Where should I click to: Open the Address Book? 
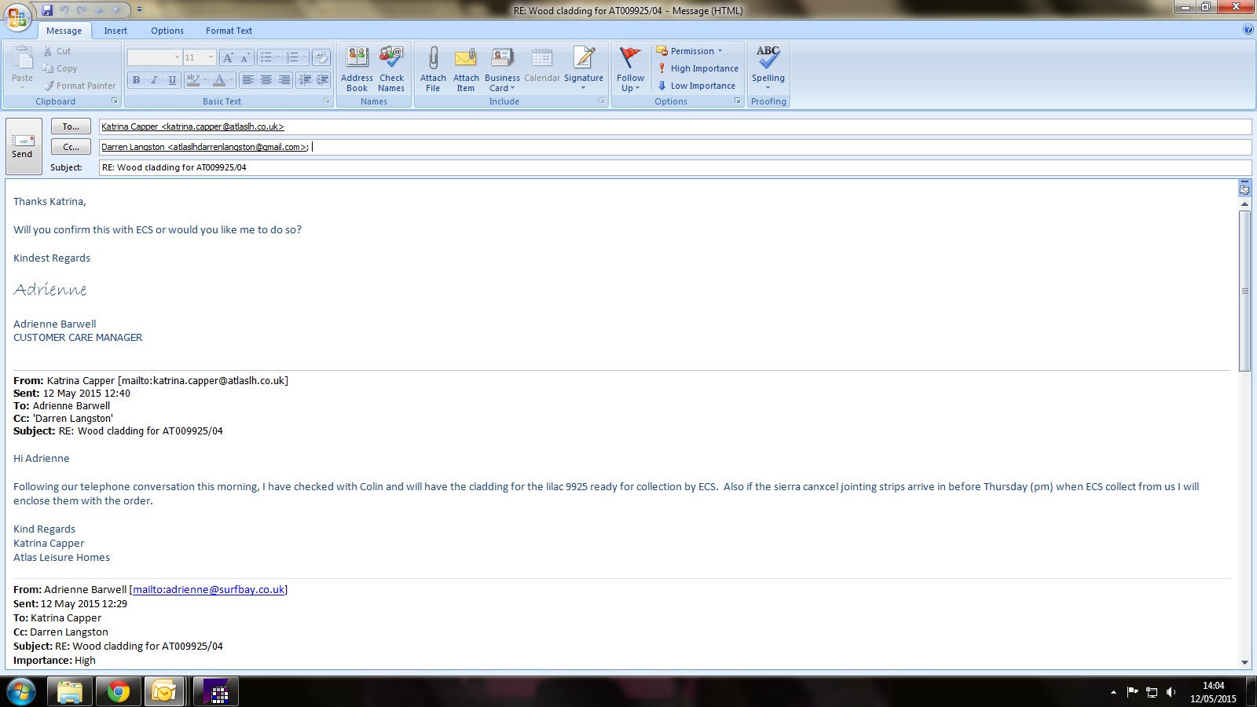pos(357,60)
